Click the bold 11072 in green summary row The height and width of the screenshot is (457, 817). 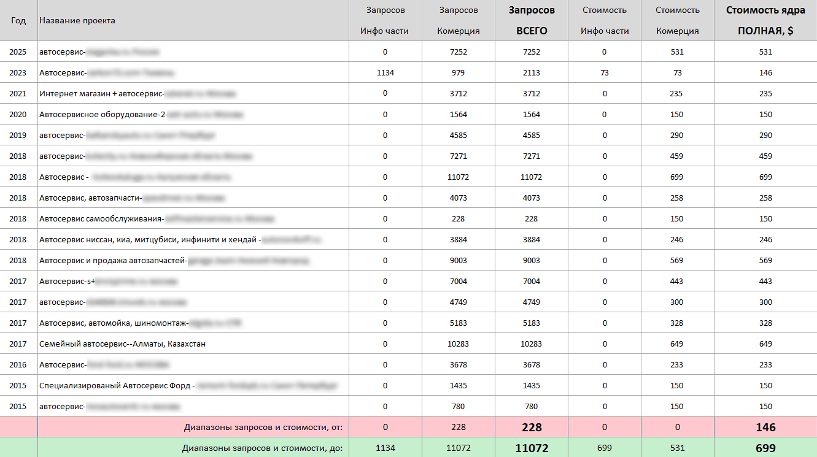tap(532, 448)
